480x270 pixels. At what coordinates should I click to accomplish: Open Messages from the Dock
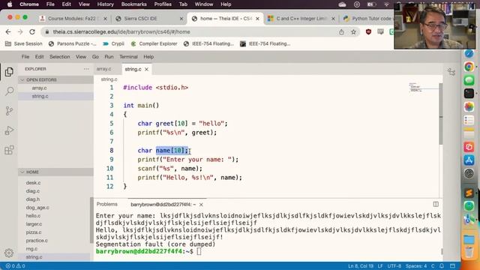click(469, 80)
